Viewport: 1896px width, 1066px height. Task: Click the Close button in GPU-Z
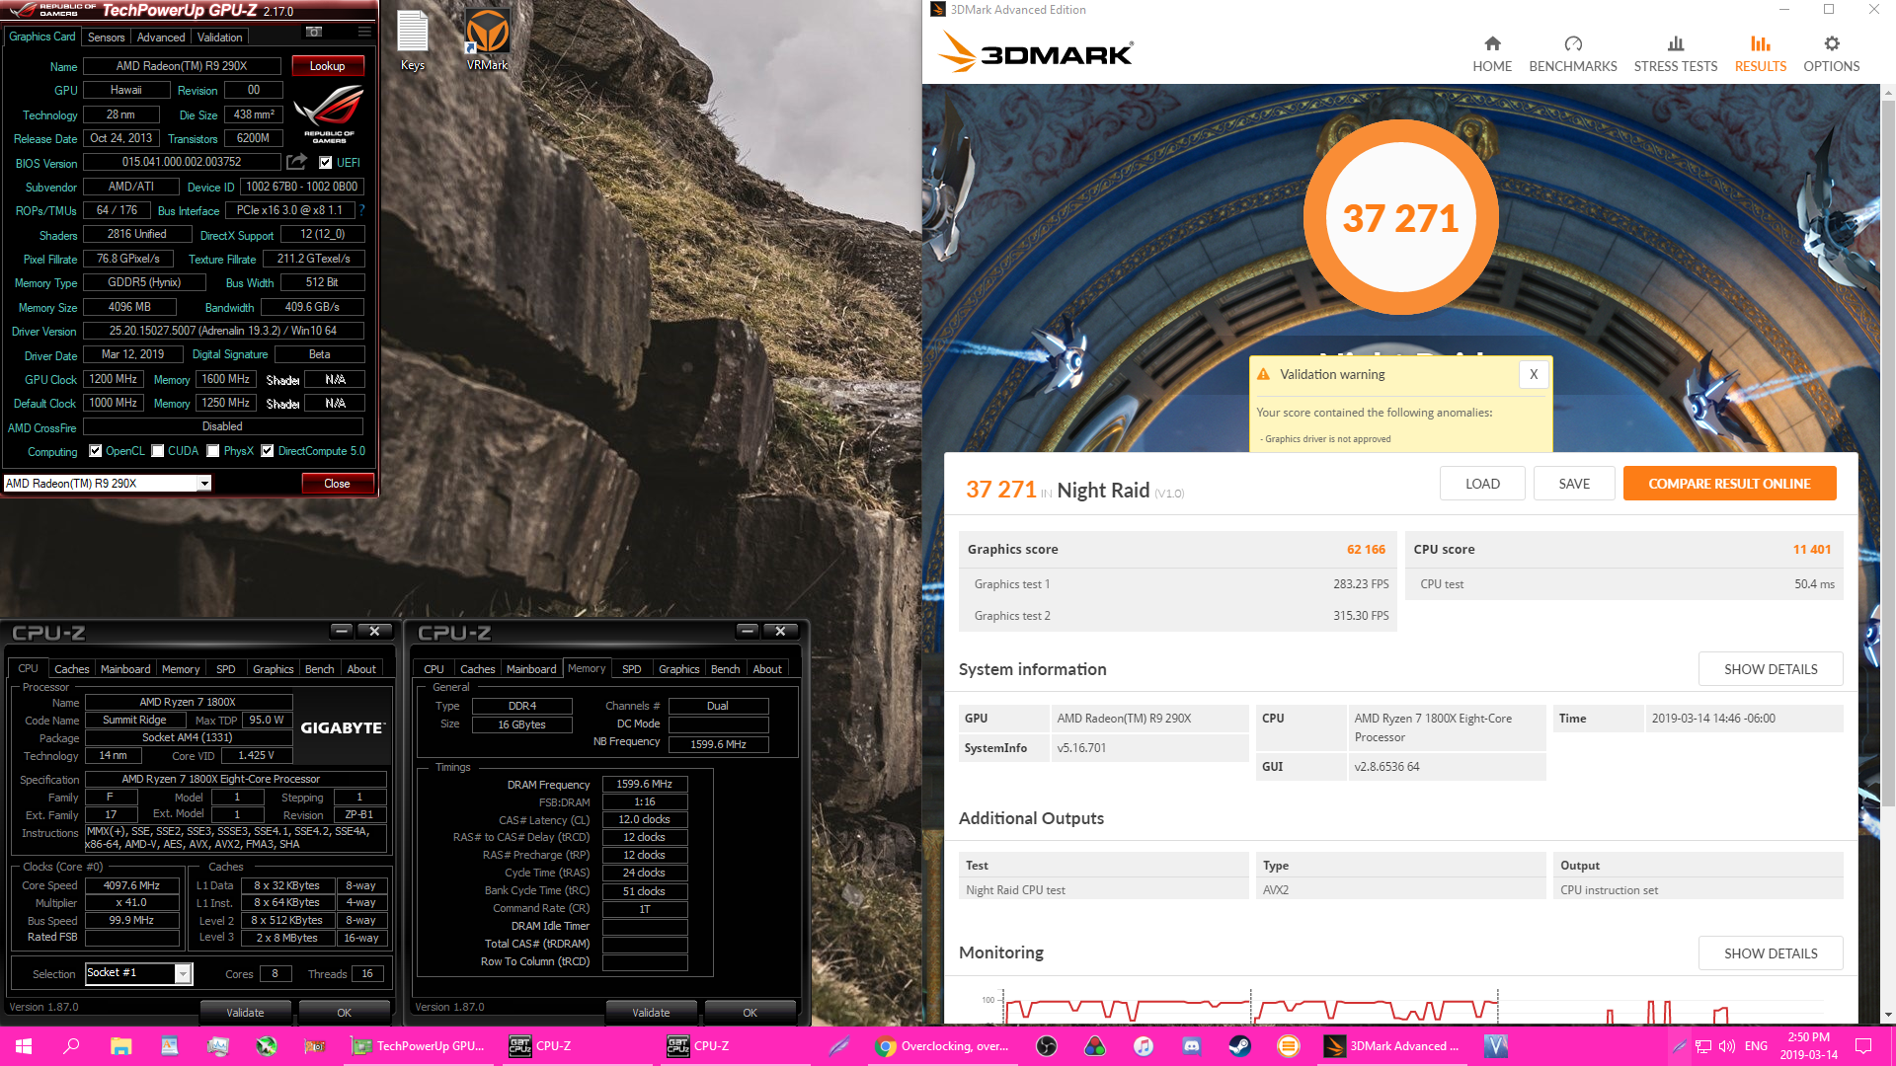click(337, 484)
